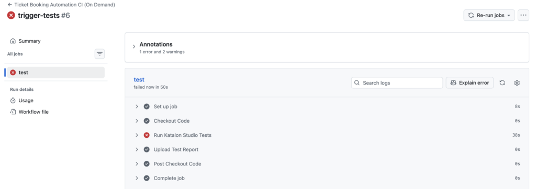Click the Workflow file icon
Viewport: 536px width, 189px height.
click(x=13, y=112)
